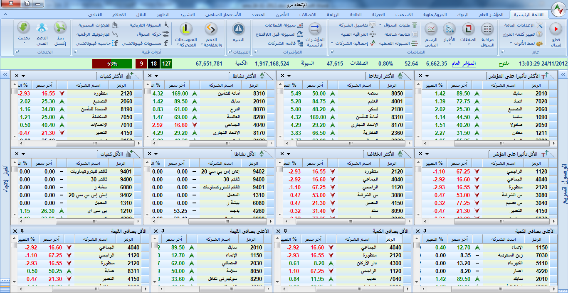Expand the الوصول السريع side panel
The height and width of the screenshot is (293, 568).
564,74
